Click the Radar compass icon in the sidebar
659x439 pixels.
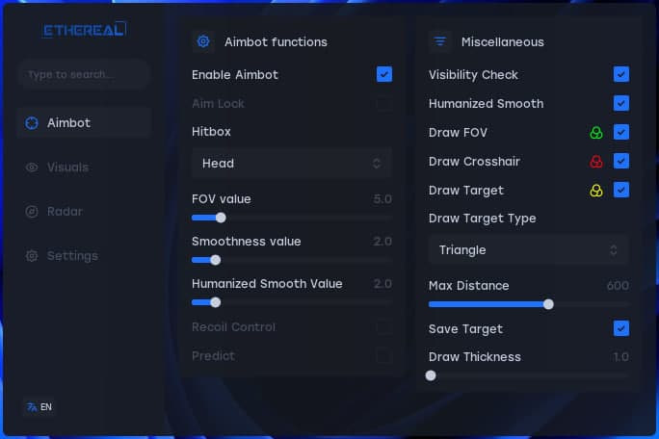click(x=32, y=212)
